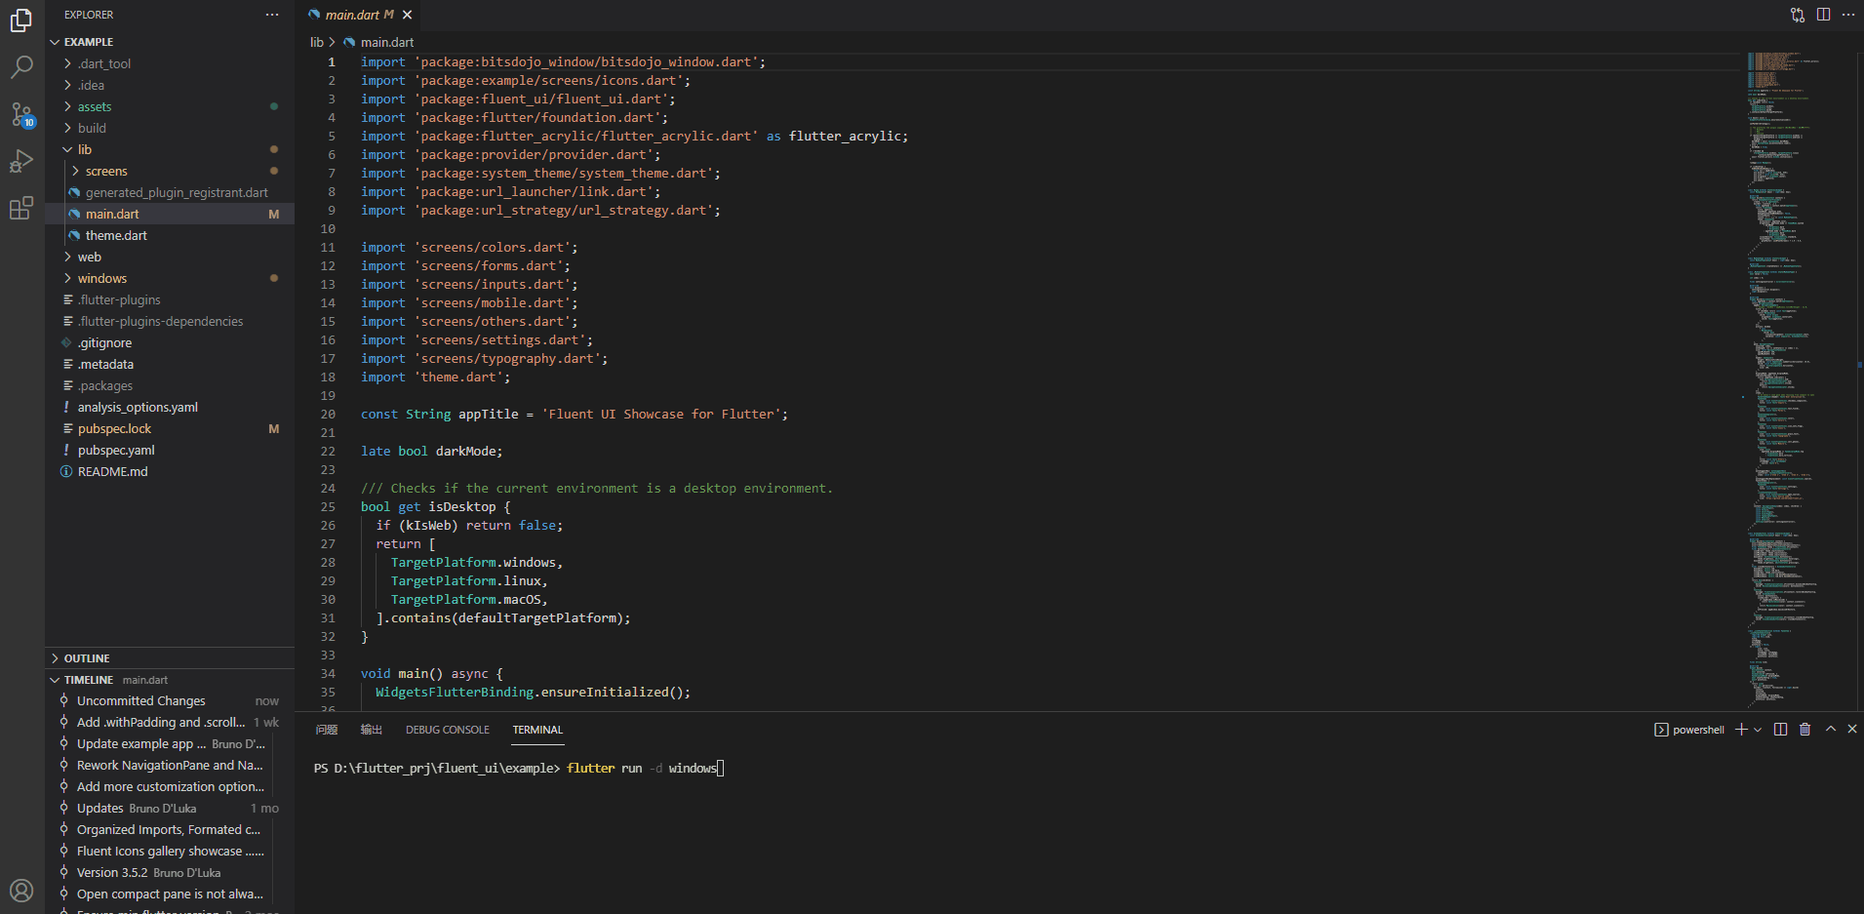Image resolution: width=1864 pixels, height=914 pixels.
Task: Select 'Open compact pane is not alwa...' timeline entry
Action: click(x=171, y=894)
